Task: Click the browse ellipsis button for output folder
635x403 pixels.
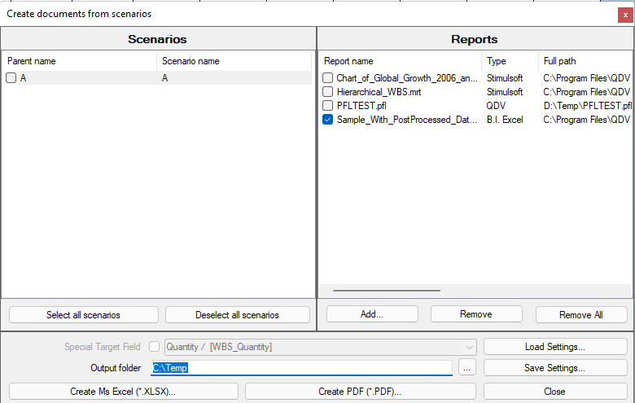Action: pos(466,368)
